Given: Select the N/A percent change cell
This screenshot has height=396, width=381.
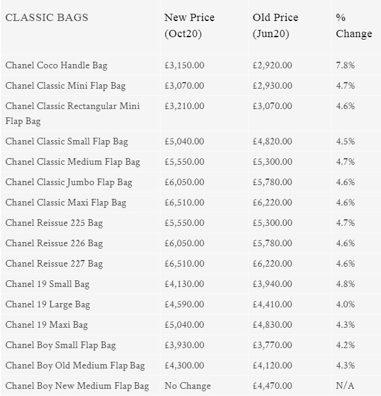Looking at the screenshot, I should tap(344, 386).
